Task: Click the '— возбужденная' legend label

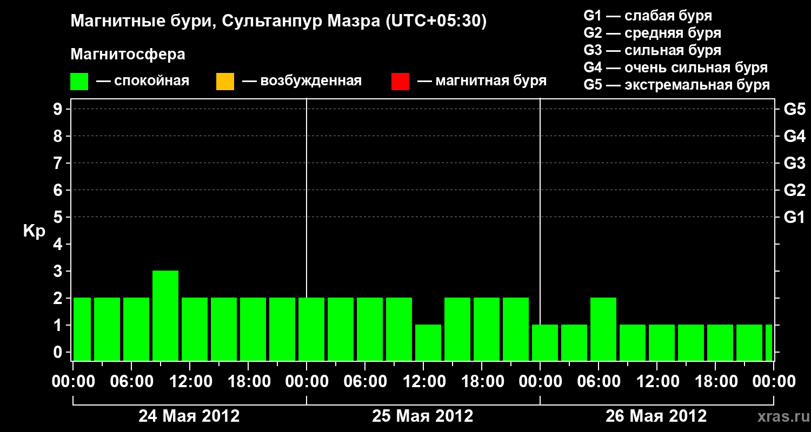Action: [x=302, y=81]
